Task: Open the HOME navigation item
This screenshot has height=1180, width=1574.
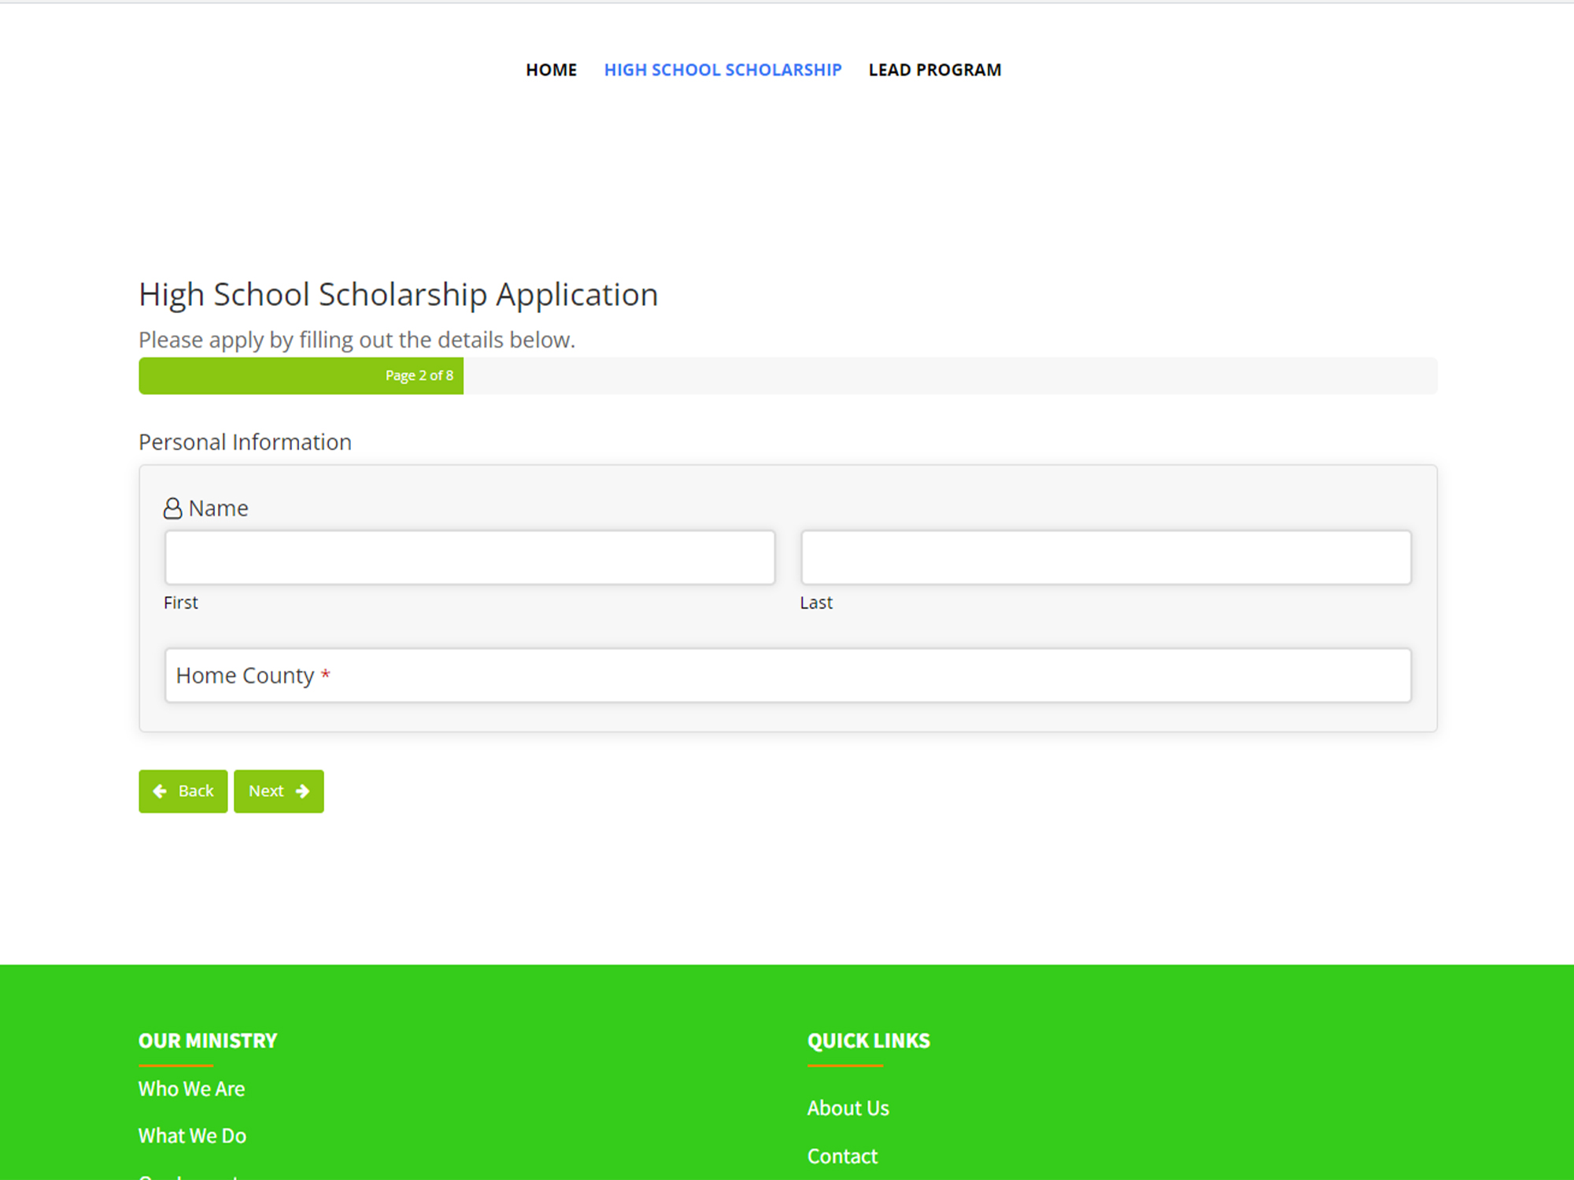Action: tap(551, 70)
